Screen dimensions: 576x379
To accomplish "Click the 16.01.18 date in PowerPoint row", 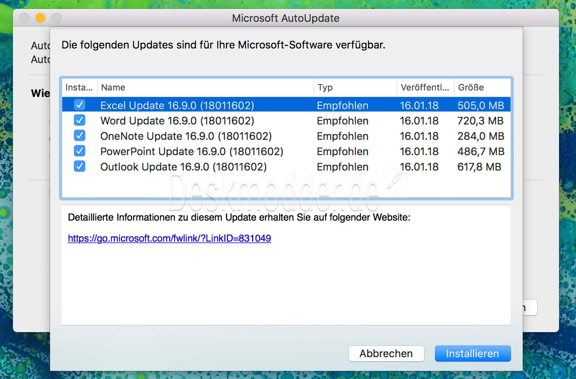I will (x=419, y=152).
